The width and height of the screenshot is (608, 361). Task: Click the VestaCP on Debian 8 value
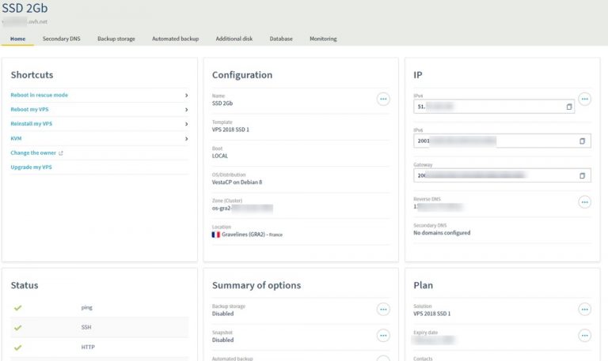(237, 182)
